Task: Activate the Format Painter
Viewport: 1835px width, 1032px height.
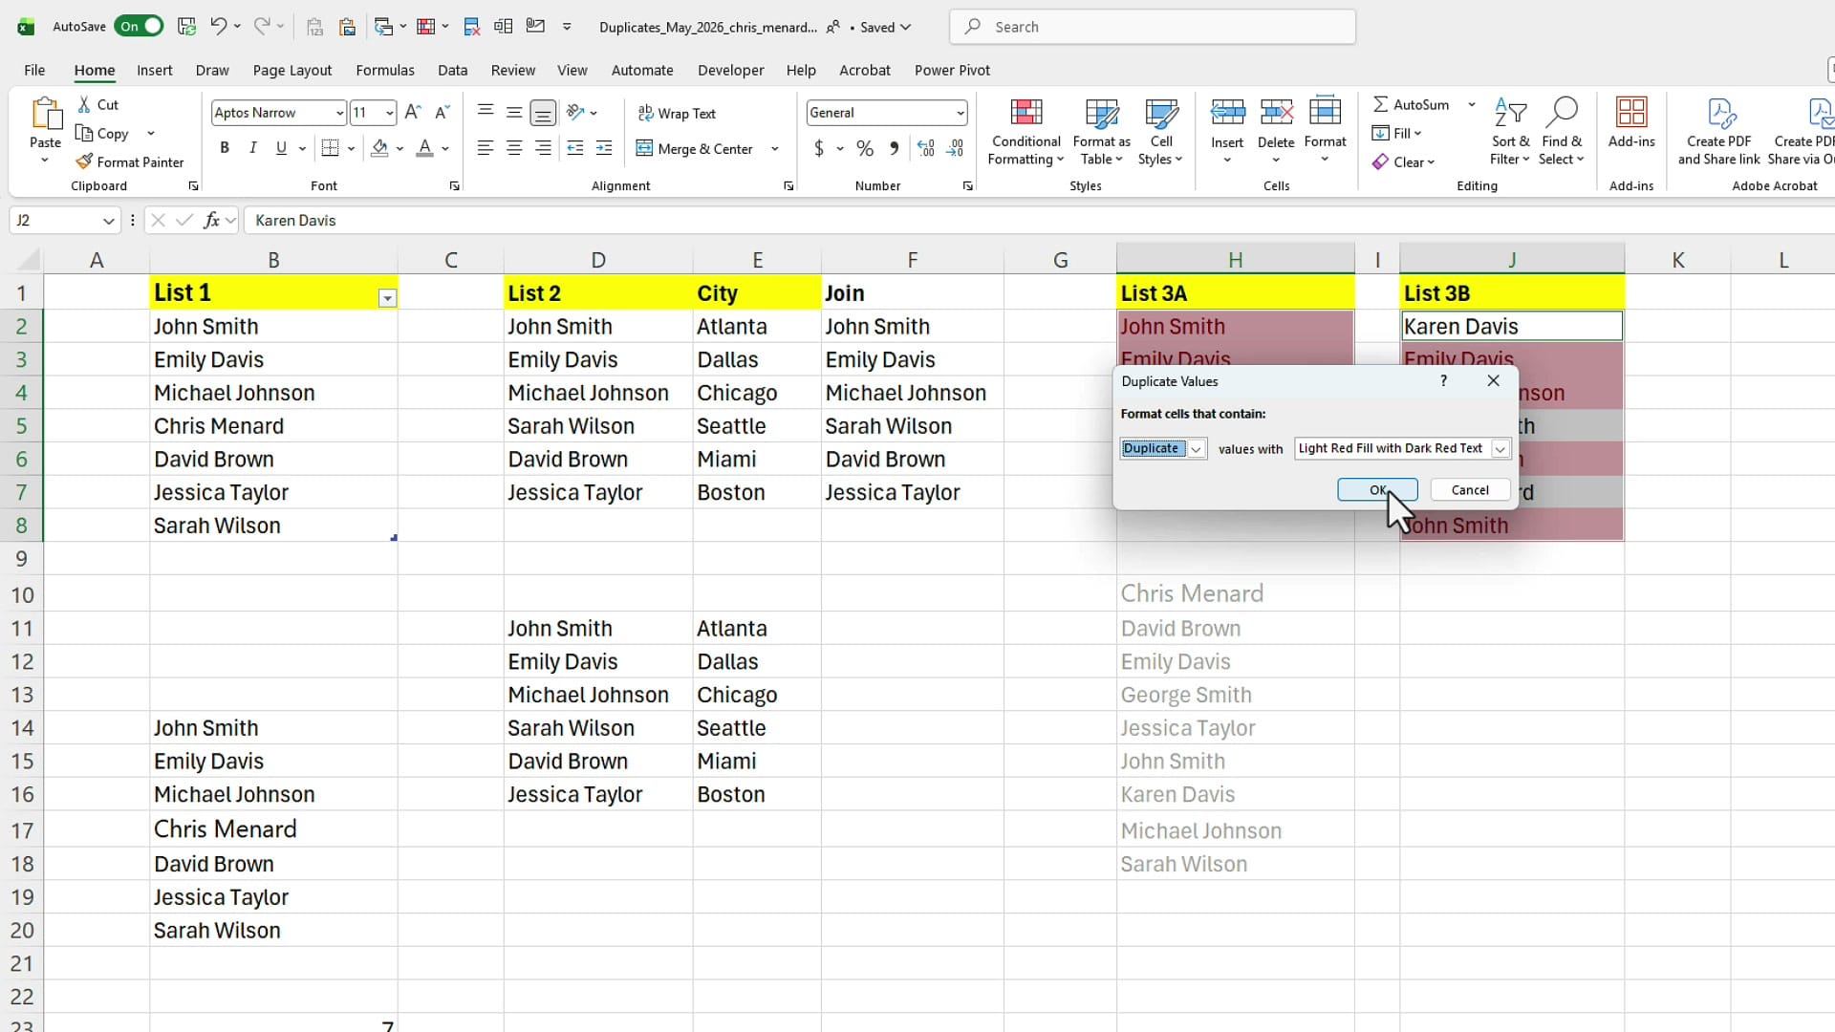Action: (130, 162)
